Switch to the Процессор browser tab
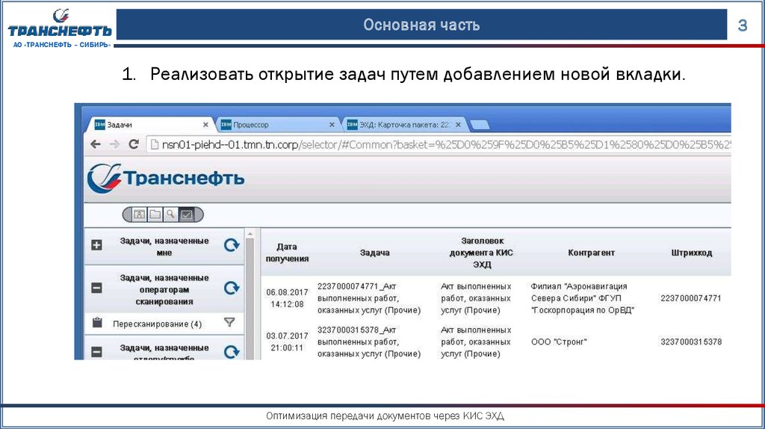765x429 pixels. point(278,125)
